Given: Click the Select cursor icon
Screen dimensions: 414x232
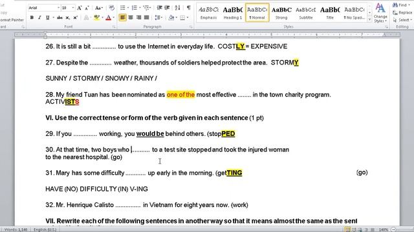Looking at the screenshot, I should tap(395, 20).
